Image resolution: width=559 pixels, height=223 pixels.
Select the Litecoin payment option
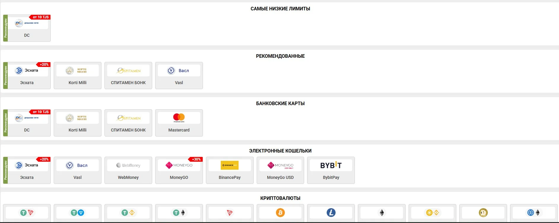(x=331, y=213)
